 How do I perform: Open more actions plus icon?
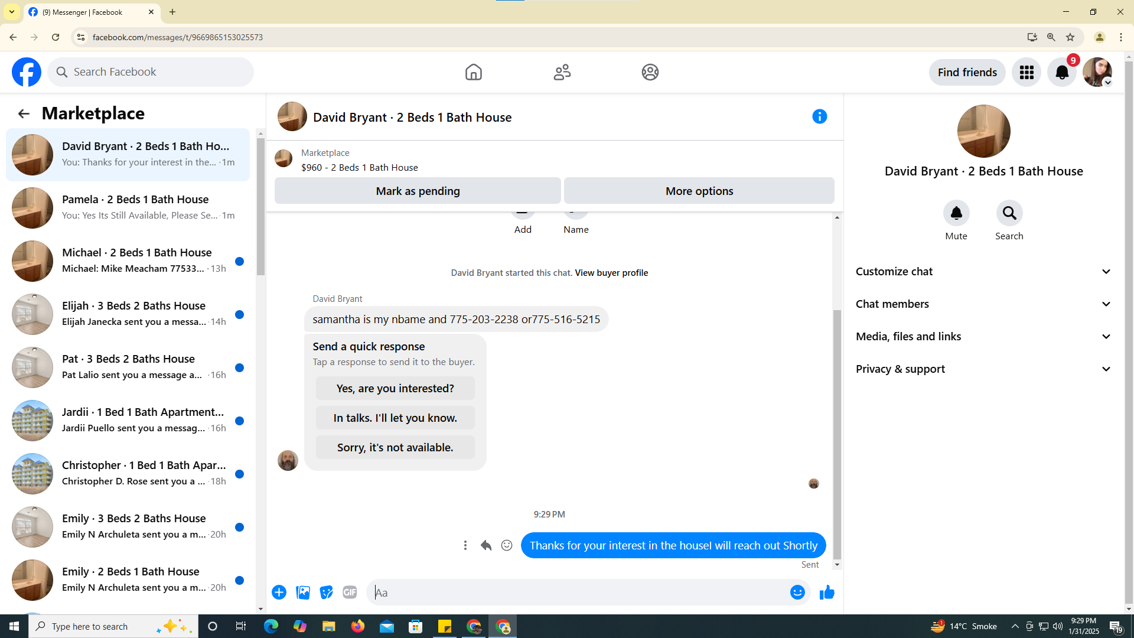(x=279, y=592)
